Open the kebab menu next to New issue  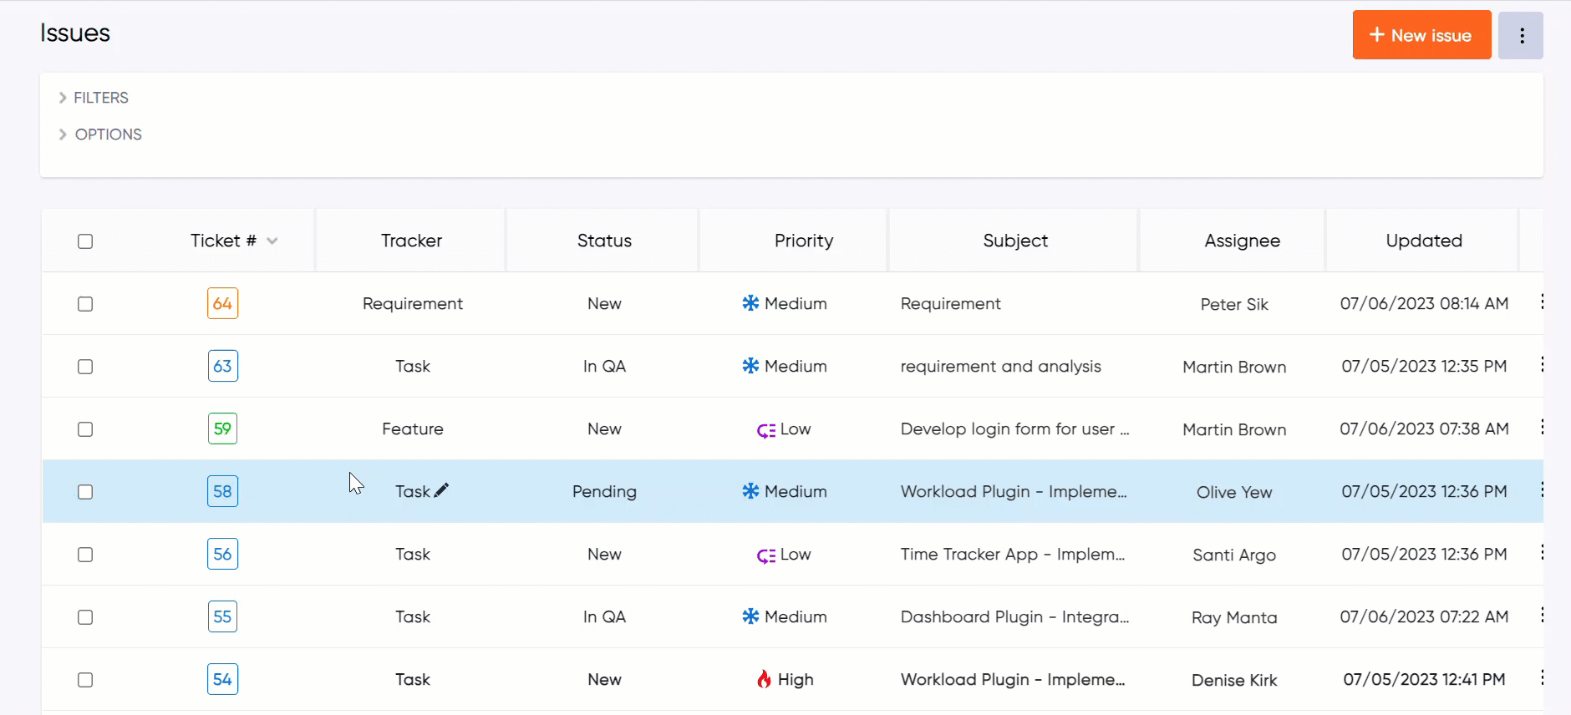tap(1521, 35)
